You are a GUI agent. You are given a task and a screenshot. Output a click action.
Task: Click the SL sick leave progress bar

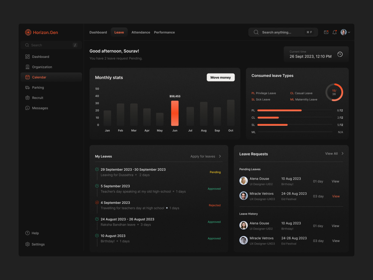click(295, 125)
